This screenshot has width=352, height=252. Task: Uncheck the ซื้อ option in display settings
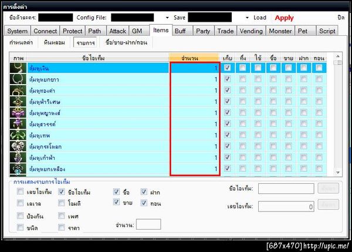116,191
